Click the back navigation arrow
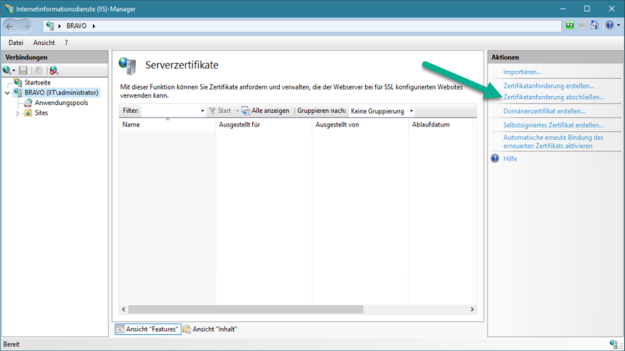The image size is (625, 351). click(10, 26)
